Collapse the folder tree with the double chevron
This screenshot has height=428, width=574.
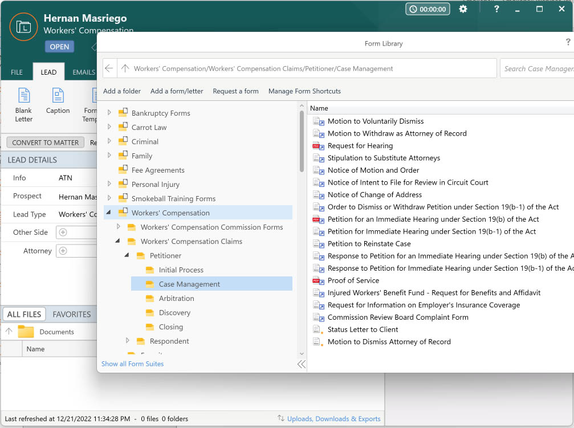point(301,365)
